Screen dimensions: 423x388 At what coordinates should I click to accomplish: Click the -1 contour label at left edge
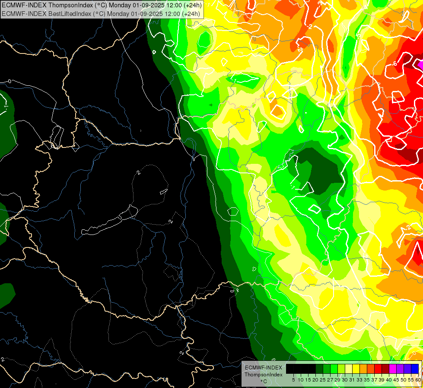[6, 107]
